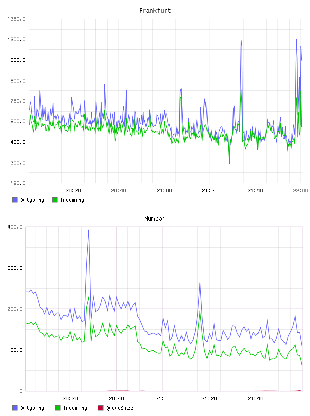Click the 1200.0 y-axis label in Frankfurt chart

16,40
